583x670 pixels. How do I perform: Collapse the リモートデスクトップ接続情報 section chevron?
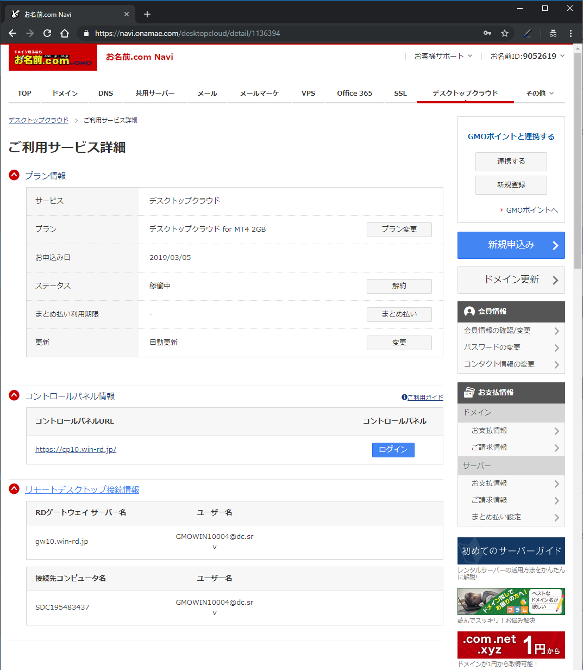14,489
